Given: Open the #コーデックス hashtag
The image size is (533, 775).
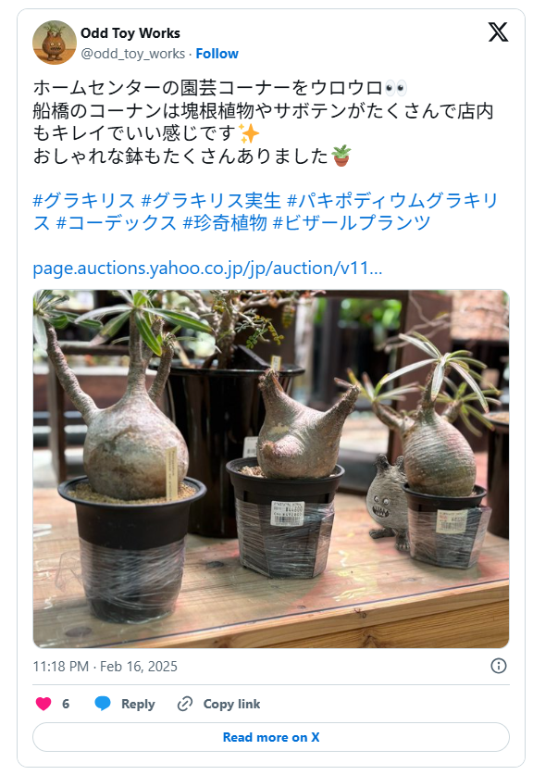Looking at the screenshot, I should 116,222.
